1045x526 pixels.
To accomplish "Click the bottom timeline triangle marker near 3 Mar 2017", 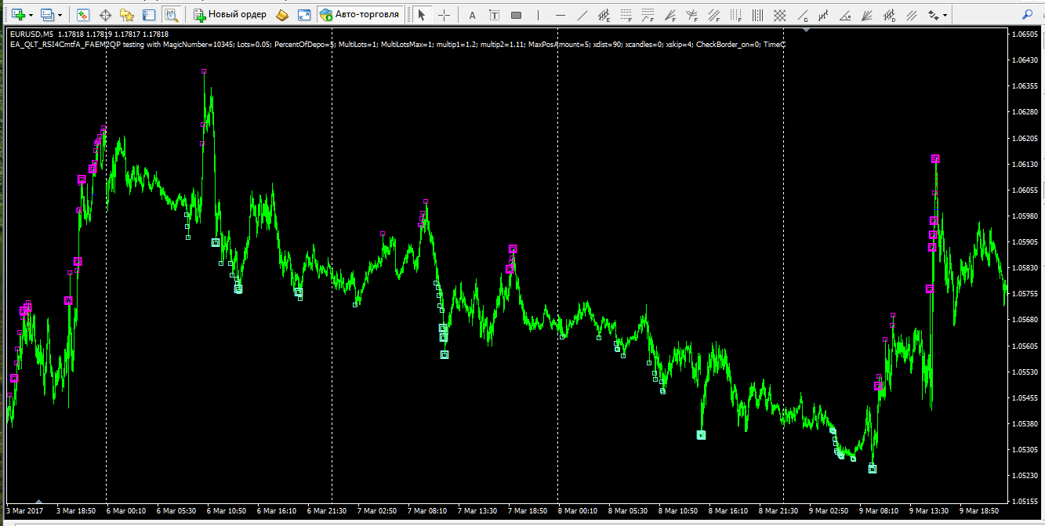I will [x=38, y=501].
